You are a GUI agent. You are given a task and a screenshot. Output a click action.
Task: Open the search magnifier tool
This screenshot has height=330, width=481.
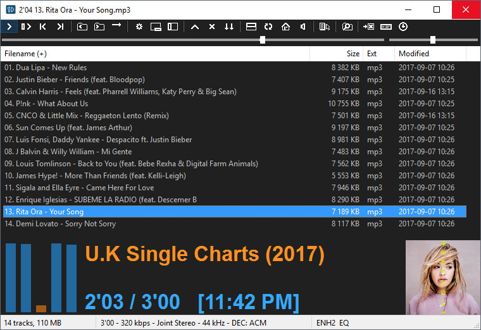347,27
